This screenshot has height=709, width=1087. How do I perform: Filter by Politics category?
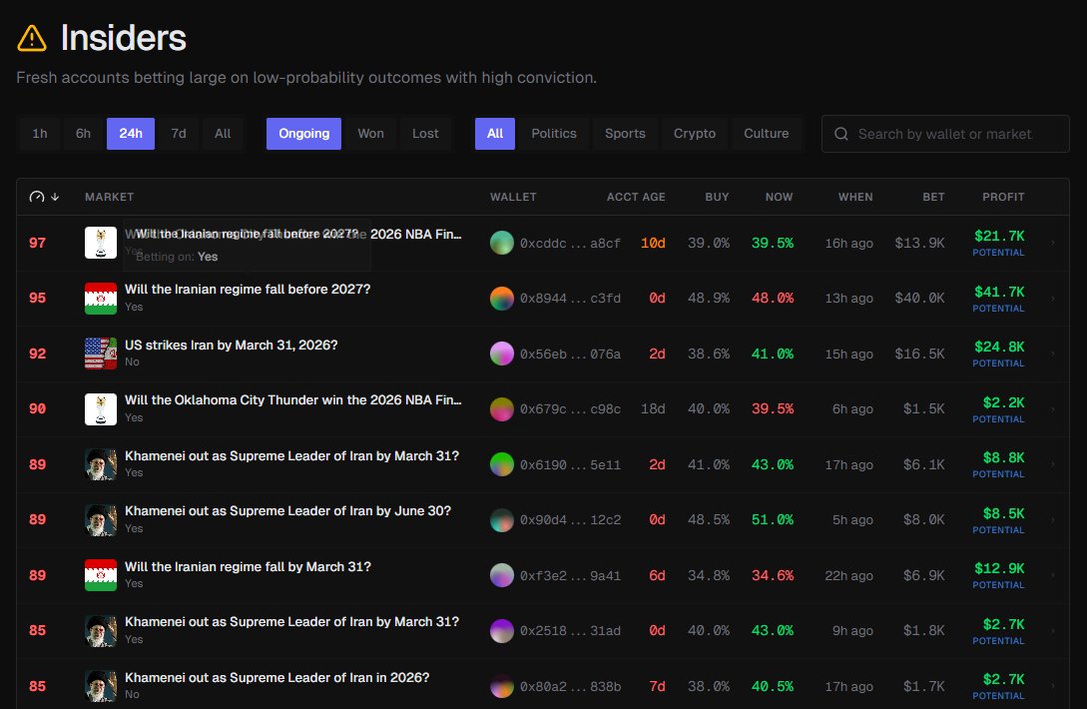(554, 134)
